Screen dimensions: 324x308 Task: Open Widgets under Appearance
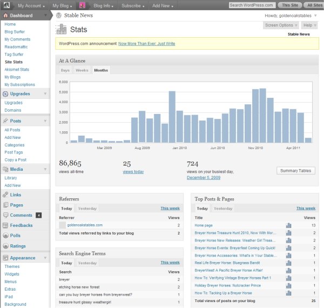12,274
